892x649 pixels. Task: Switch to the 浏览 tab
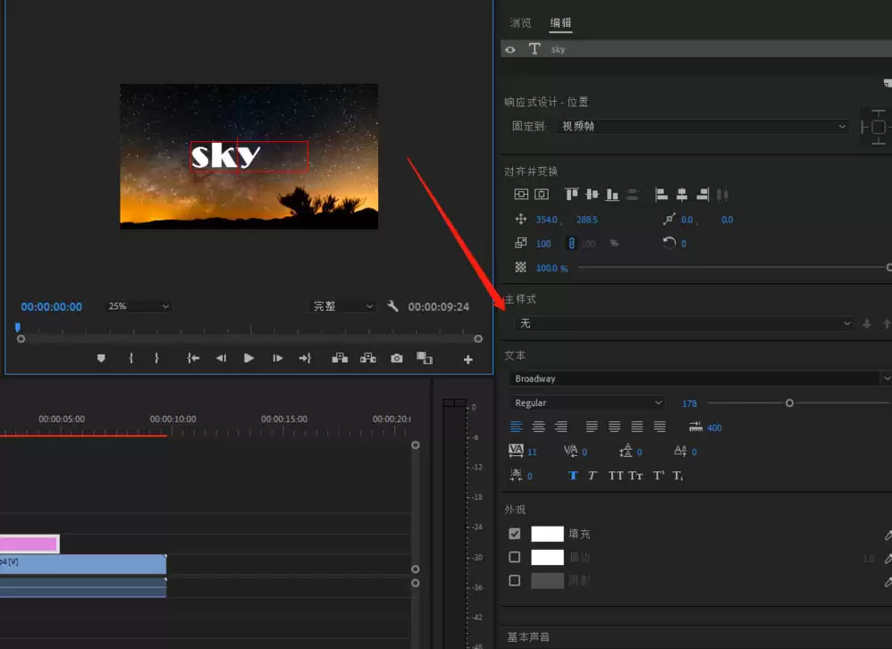click(x=521, y=23)
